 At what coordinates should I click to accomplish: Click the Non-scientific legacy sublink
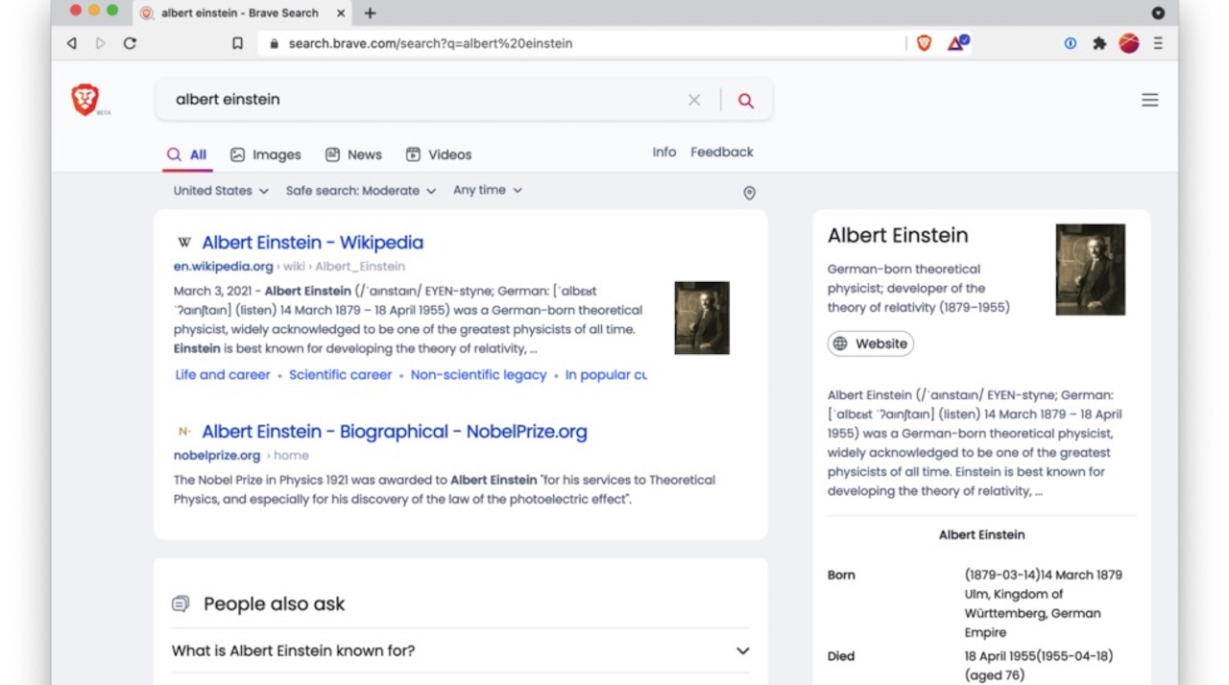tap(478, 375)
